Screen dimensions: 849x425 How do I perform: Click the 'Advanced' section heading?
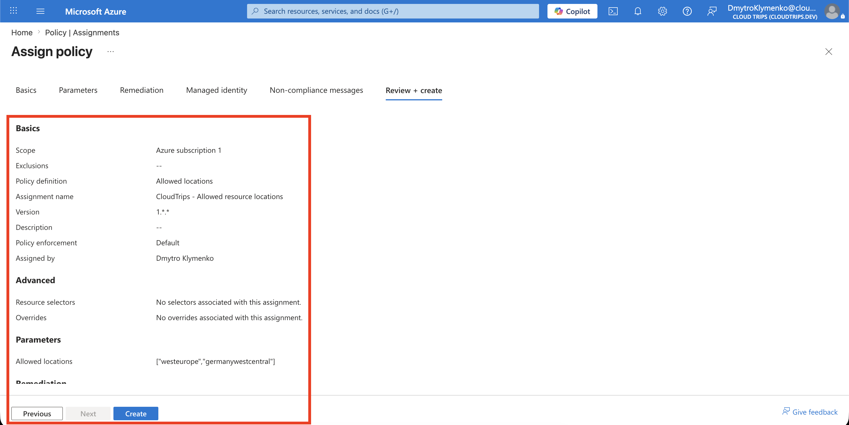click(x=35, y=280)
